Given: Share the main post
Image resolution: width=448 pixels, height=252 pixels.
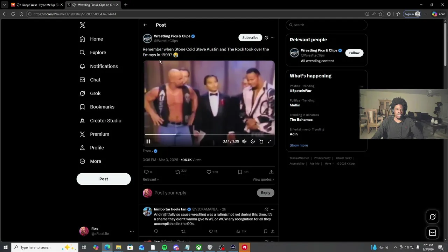Looking at the screenshot, I should [271, 172].
